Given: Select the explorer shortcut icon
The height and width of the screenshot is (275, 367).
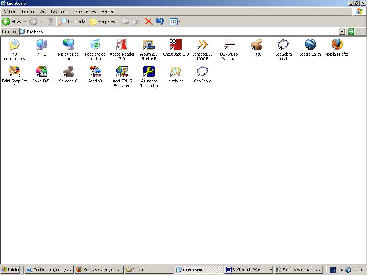Looking at the screenshot, I should coord(176,71).
